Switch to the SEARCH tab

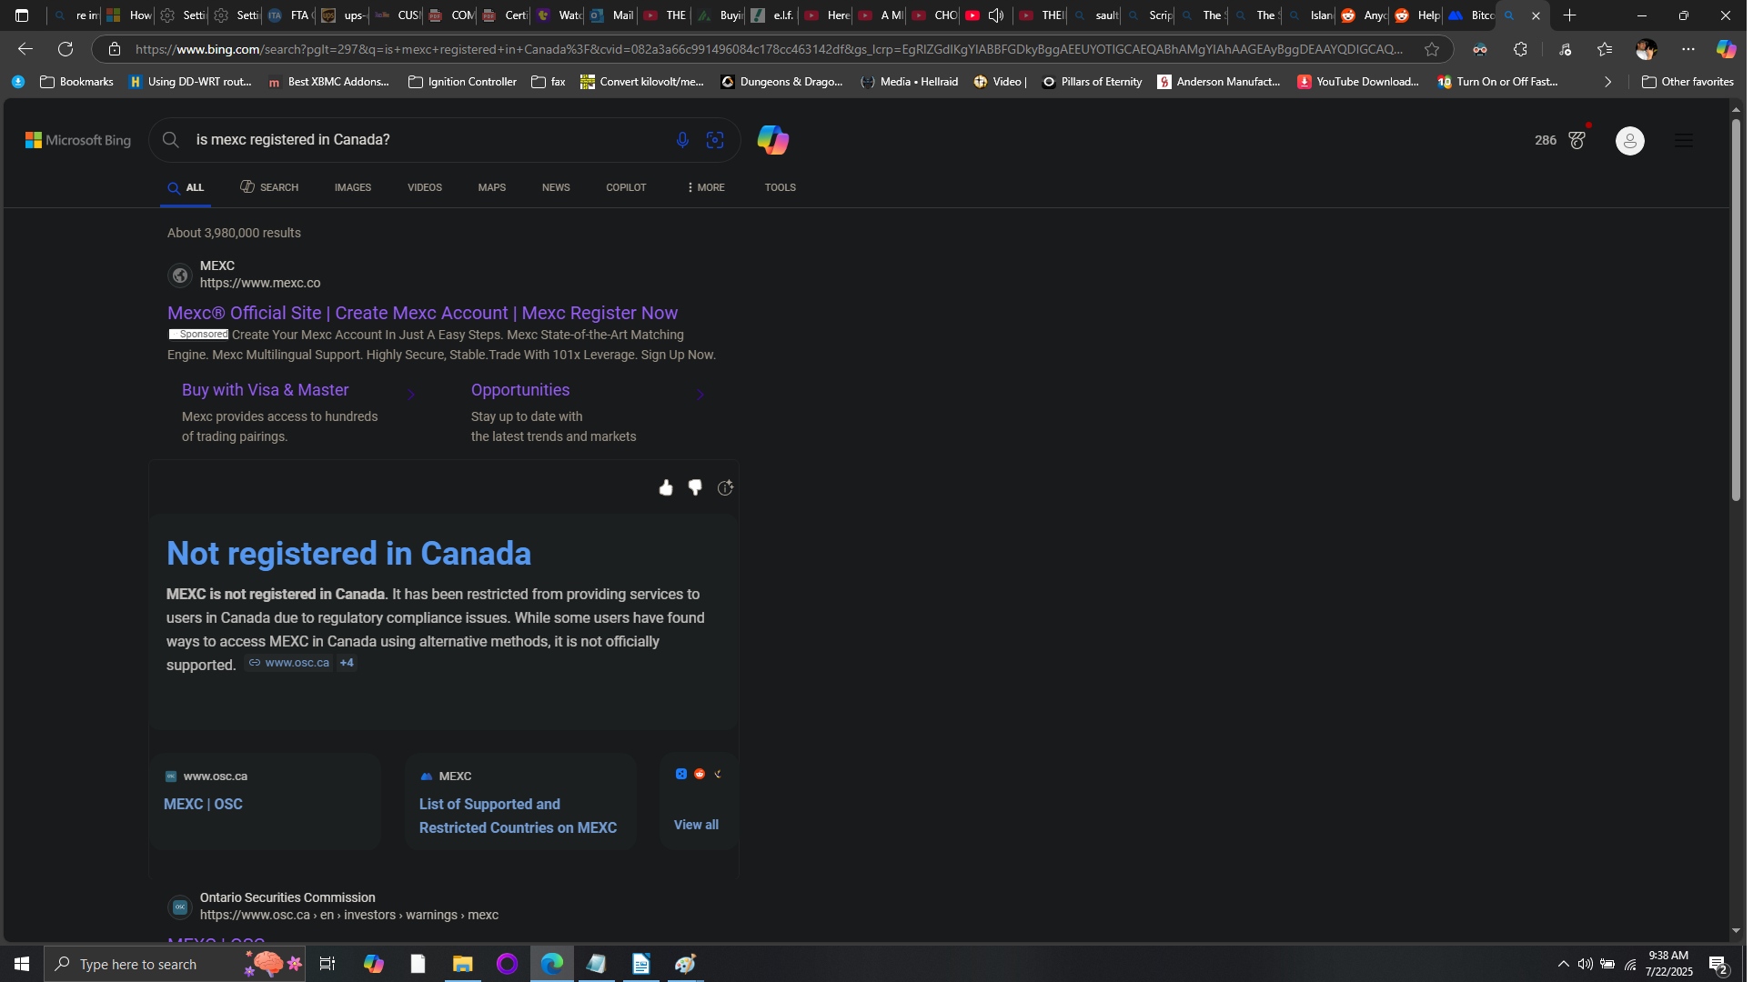[269, 187]
